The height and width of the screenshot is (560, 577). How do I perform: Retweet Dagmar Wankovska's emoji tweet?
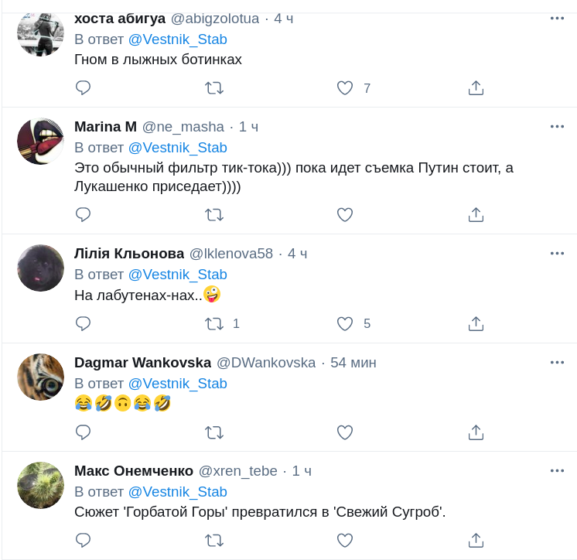(214, 432)
